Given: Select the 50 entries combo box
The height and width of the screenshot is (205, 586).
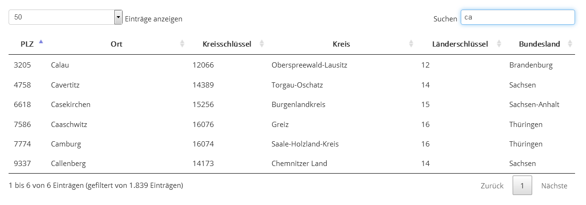Looking at the screenshot, I should [66, 17].
